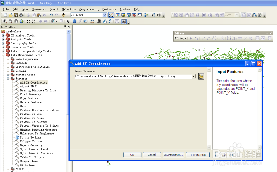Select the Minimum Bounding Geometry tool
Viewport: 277px width, 172px height.
39,130
